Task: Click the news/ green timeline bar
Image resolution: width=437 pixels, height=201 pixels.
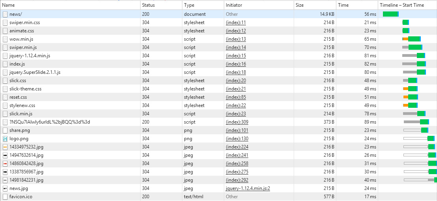Action: (390, 14)
